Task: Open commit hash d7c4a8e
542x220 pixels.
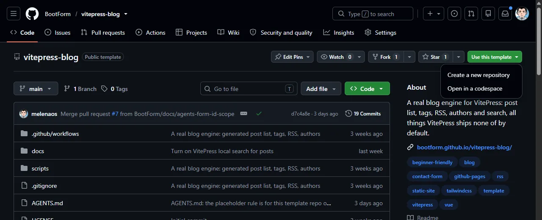Action: (x=300, y=114)
